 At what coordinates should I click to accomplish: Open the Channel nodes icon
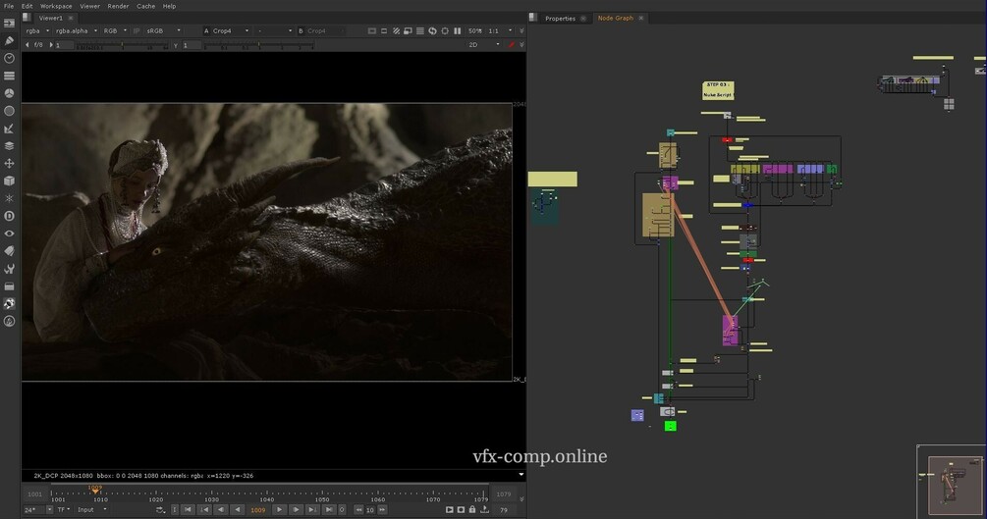(x=9, y=76)
